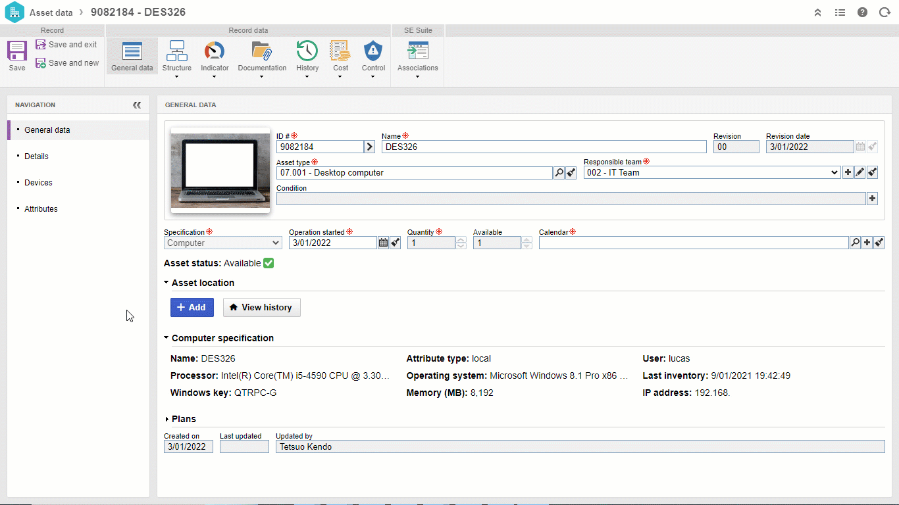Open the History clock icon
The width and height of the screenshot is (899, 505).
(307, 51)
